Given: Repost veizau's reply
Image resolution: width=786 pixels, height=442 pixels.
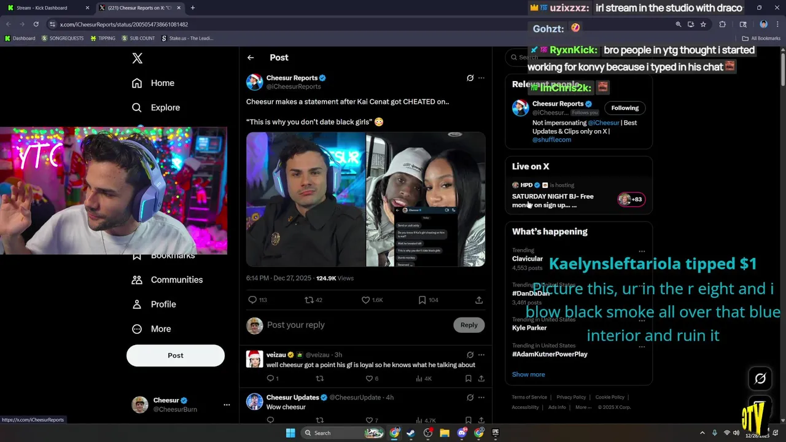Looking at the screenshot, I should 319,379.
